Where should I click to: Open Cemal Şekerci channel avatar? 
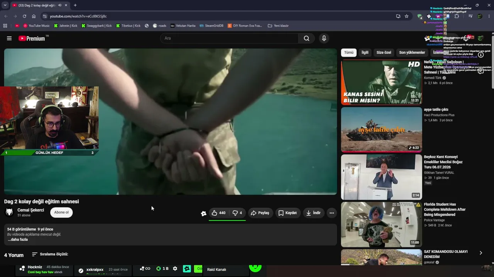[9, 212]
